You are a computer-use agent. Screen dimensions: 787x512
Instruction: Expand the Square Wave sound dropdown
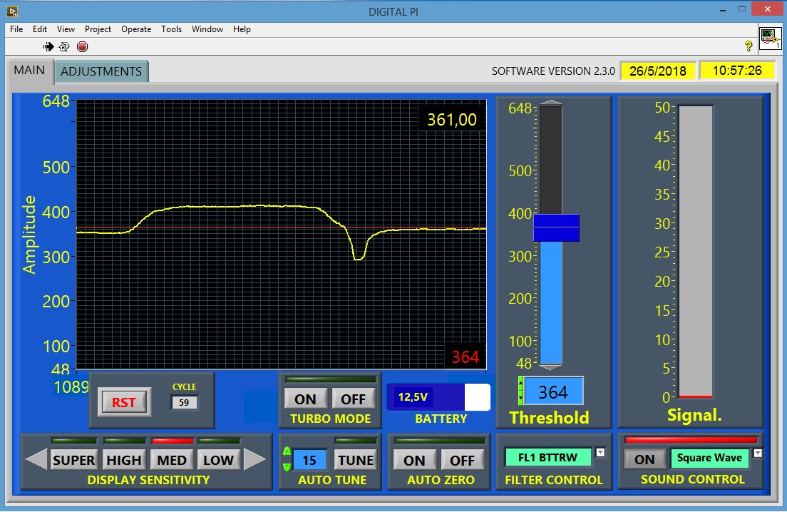[x=758, y=453]
